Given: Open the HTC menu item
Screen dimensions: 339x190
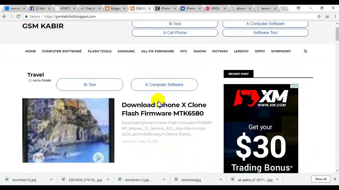Looking at the screenshot, I should (184, 51).
